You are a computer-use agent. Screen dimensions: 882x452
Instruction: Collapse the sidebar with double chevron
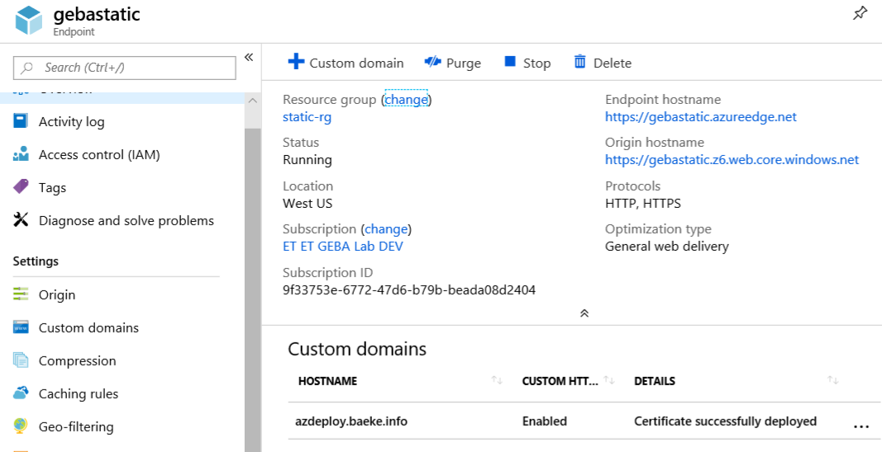coord(248,58)
